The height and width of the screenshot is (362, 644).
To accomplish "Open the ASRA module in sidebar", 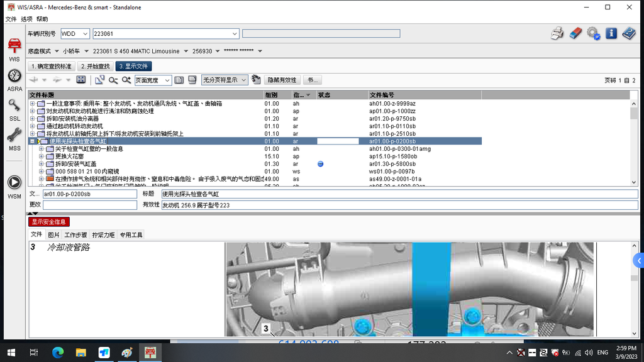I will 14,78.
